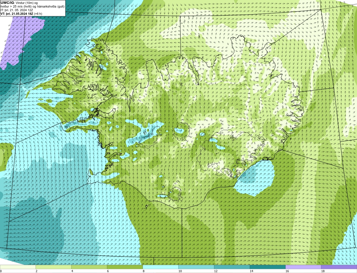Click the light green 2–4 m/s legend swatch

tap(54, 267)
